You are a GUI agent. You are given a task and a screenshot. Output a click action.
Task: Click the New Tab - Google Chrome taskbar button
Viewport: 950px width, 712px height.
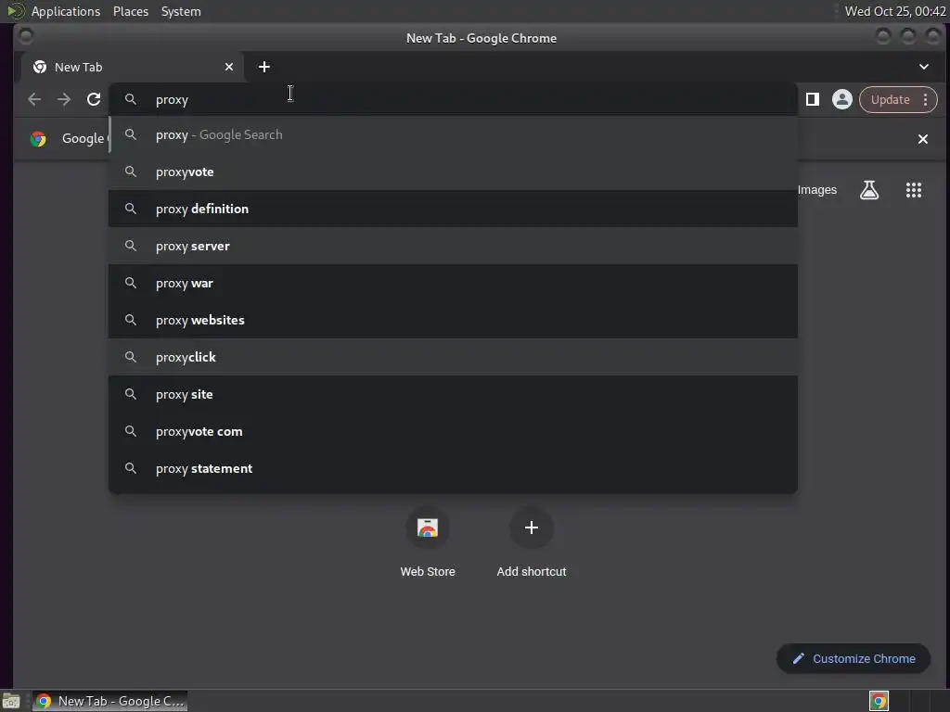[x=109, y=701]
